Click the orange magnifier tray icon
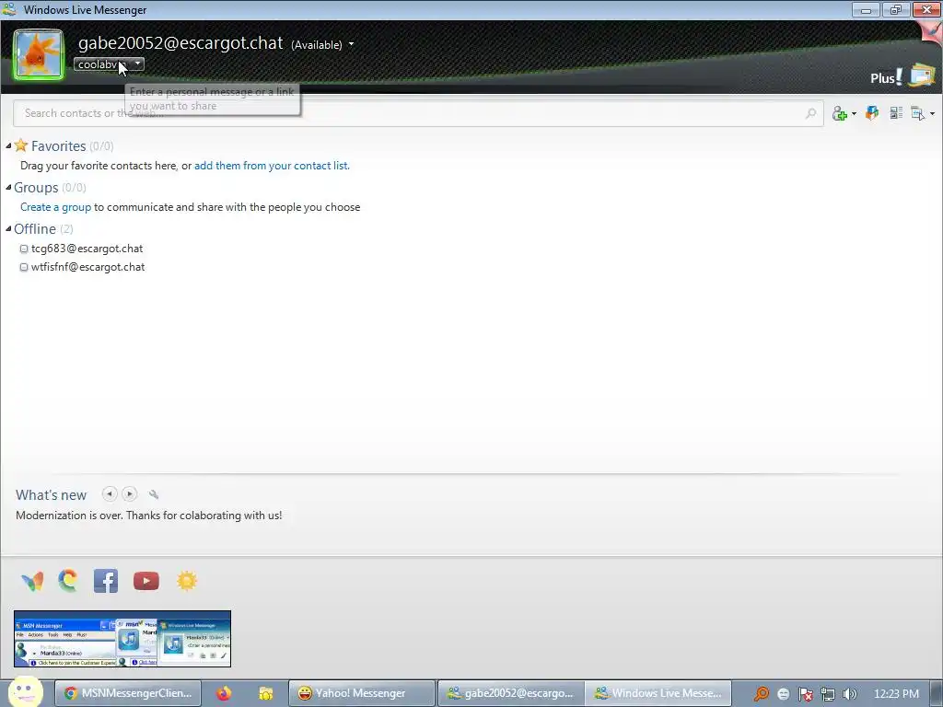This screenshot has height=707, width=943. (762, 694)
